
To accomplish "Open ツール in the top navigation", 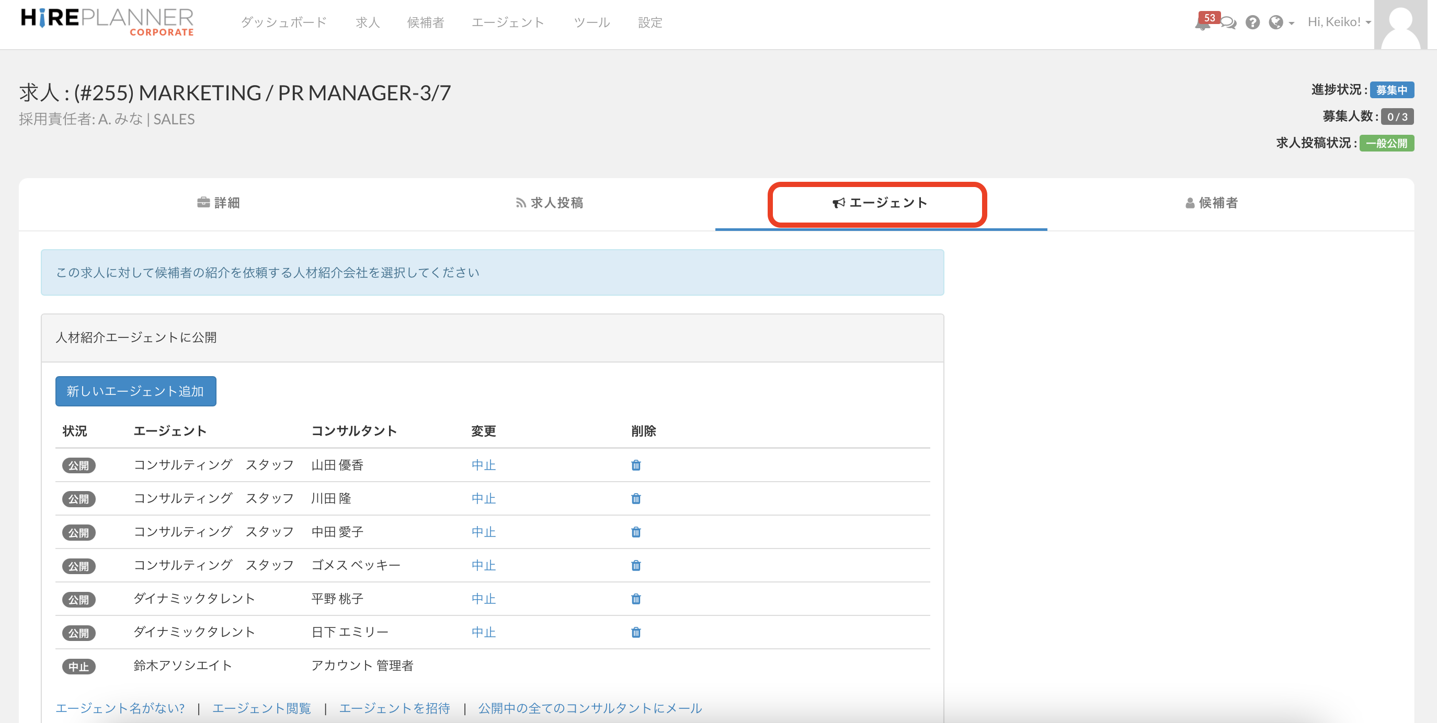I will (x=591, y=22).
